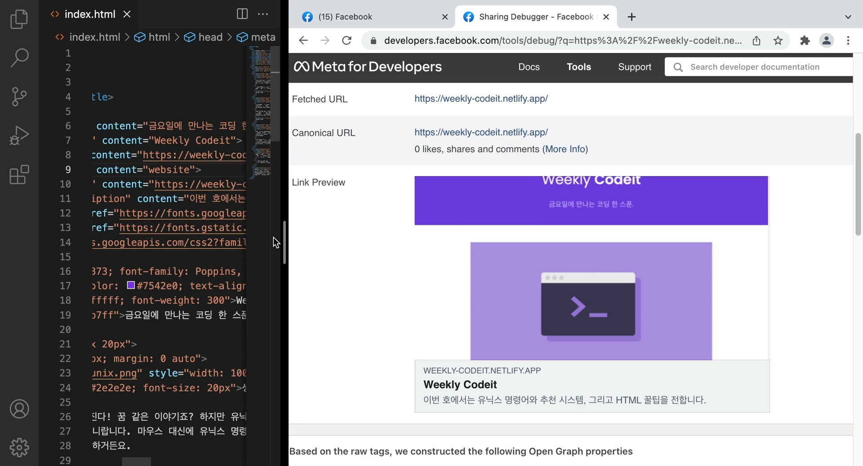Open the Extensions view
Viewport: 863px width, 466px height.
point(19,174)
